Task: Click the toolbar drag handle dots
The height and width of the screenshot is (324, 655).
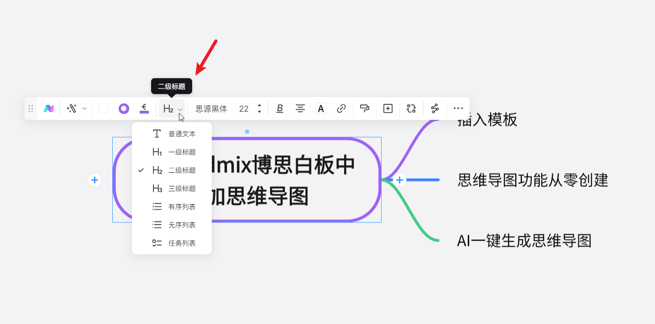Action: 31,108
